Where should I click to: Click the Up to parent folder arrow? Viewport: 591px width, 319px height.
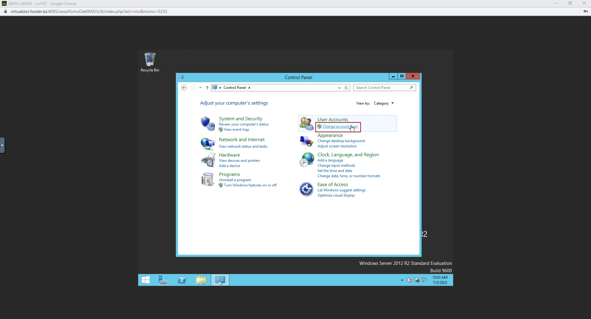tap(207, 88)
